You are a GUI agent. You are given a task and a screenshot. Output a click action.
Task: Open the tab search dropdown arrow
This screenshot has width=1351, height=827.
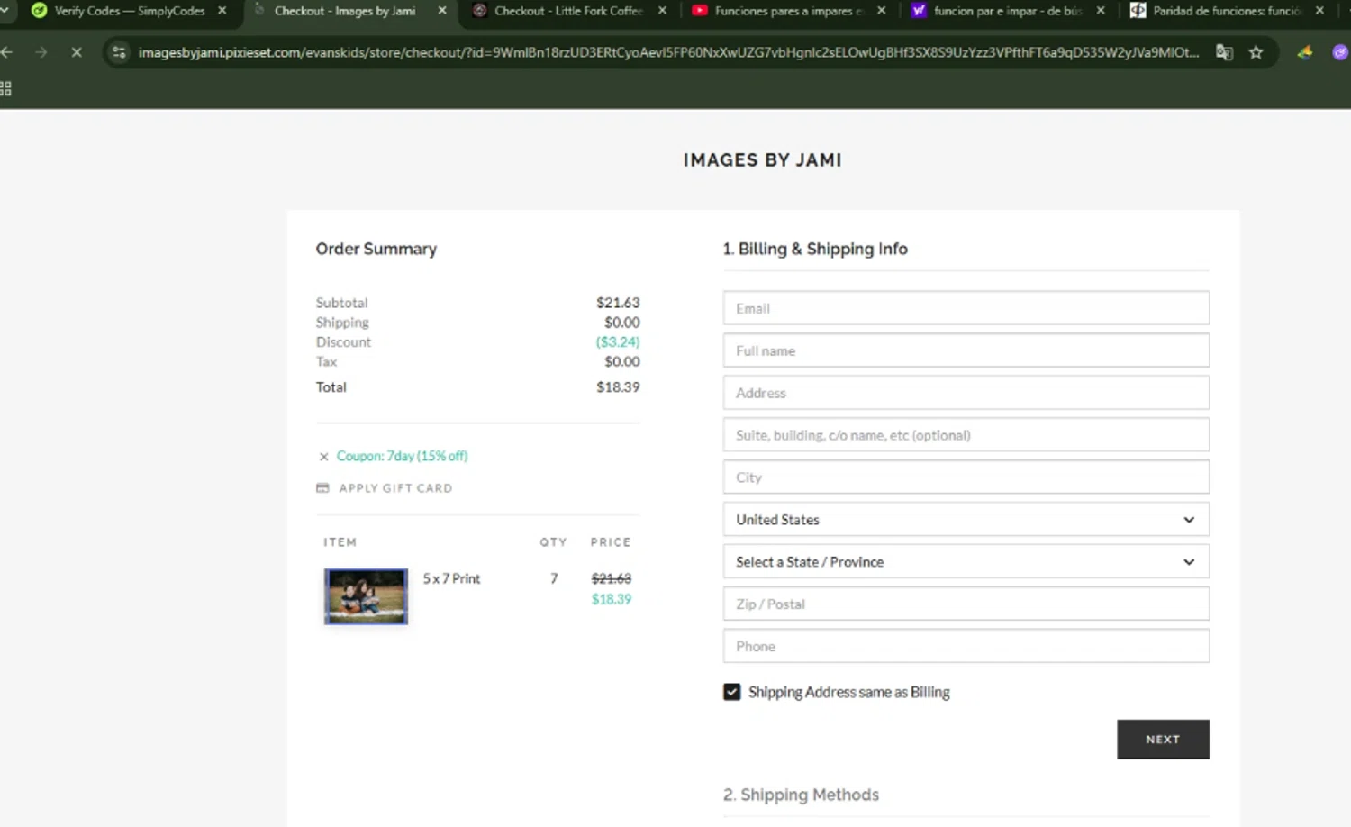5,11
